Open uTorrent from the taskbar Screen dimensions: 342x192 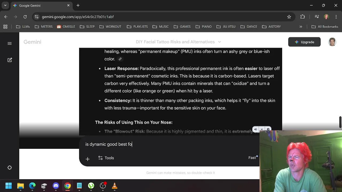tap(91, 186)
